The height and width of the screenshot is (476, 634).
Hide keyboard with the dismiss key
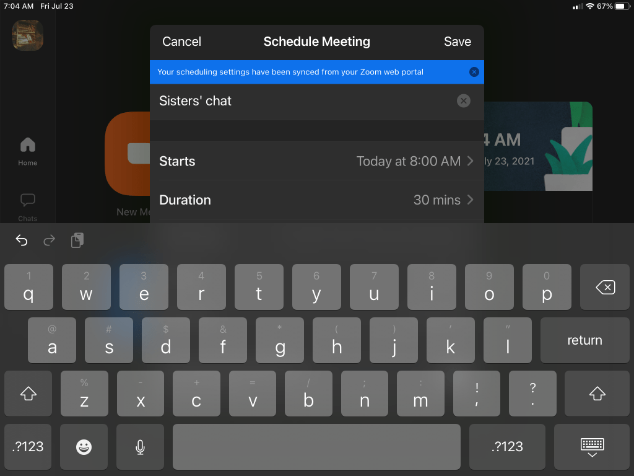592,447
